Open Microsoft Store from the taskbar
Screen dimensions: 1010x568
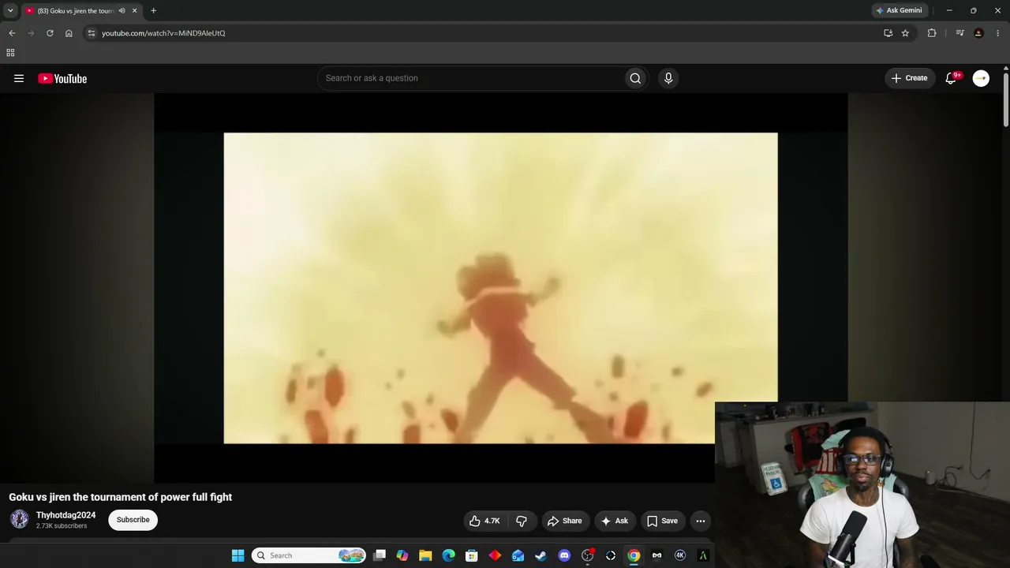click(472, 555)
